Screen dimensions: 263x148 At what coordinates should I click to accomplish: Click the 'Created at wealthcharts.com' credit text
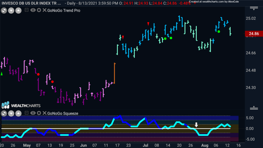[x=214, y=2]
